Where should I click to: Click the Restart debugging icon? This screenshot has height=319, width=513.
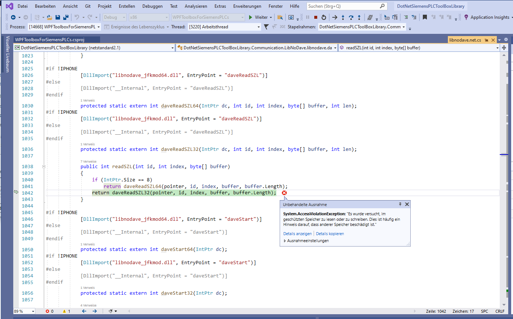click(324, 17)
